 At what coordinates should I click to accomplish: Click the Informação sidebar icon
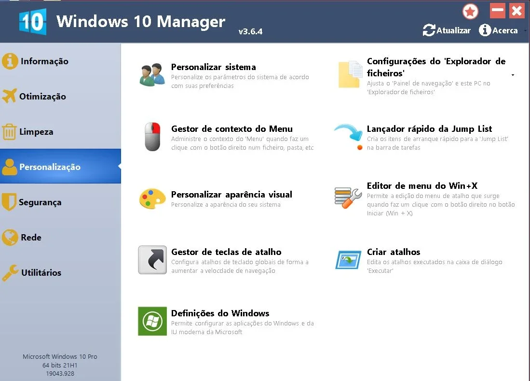[x=10, y=61]
